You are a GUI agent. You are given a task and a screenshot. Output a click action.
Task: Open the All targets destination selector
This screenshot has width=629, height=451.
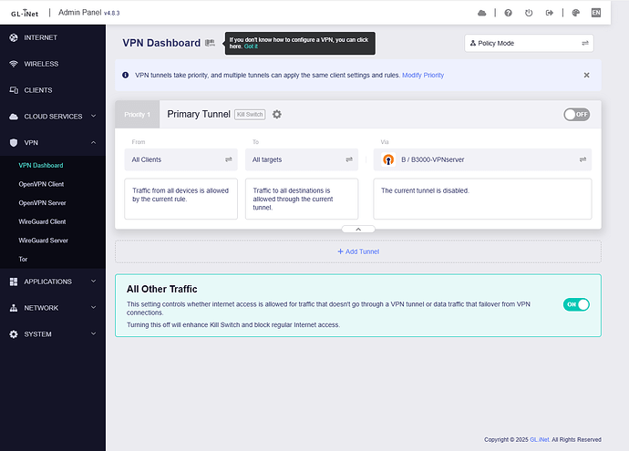pyautogui.click(x=303, y=159)
